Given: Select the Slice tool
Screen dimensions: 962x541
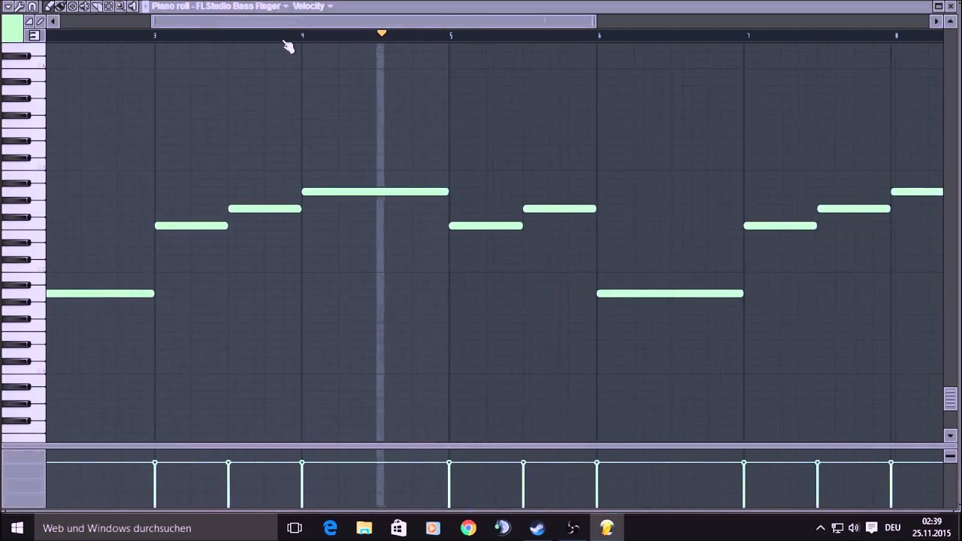Looking at the screenshot, I should point(96,6).
